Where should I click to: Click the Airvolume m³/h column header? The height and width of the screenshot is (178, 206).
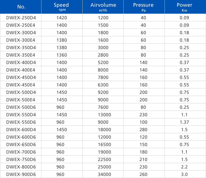click(103, 7)
